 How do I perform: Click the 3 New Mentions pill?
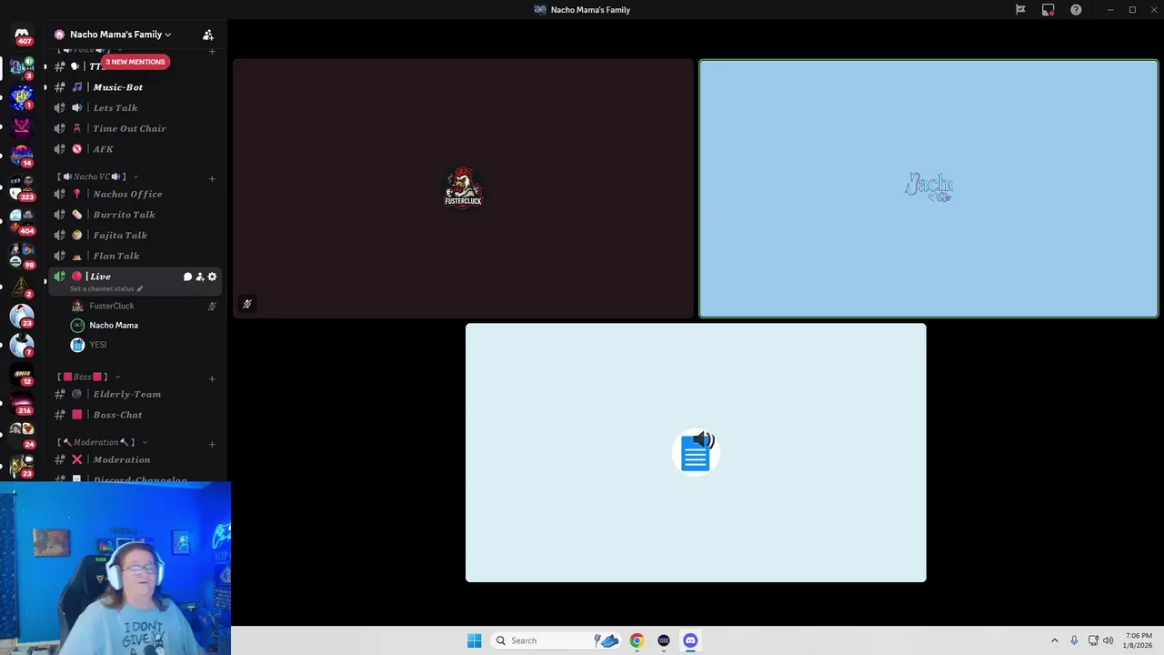pos(135,62)
